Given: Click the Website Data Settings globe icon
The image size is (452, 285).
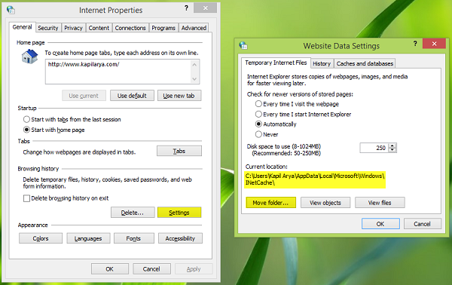Looking at the screenshot, I should [243, 45].
